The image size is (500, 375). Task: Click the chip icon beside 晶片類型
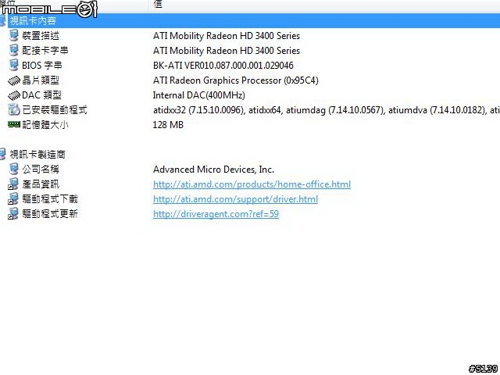click(x=14, y=80)
